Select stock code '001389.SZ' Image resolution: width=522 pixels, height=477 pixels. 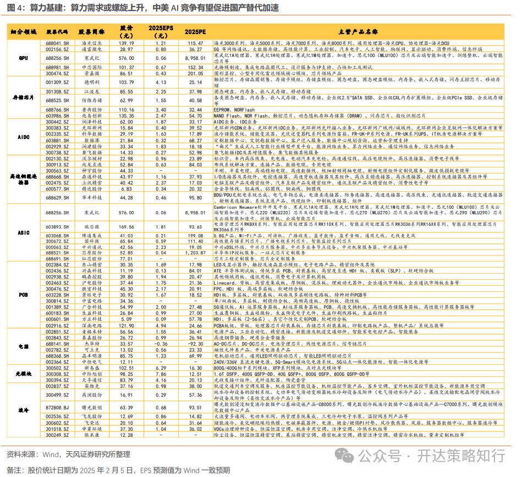(x=57, y=307)
